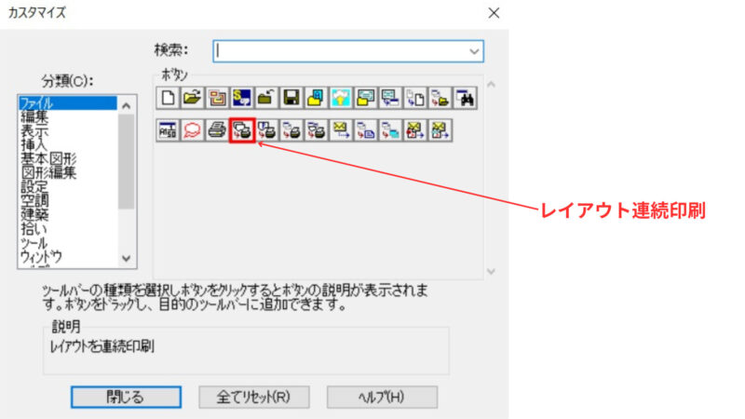Viewport: 745px width, 419px height.
Task: Select 表示 in the category list
Action: (67, 130)
